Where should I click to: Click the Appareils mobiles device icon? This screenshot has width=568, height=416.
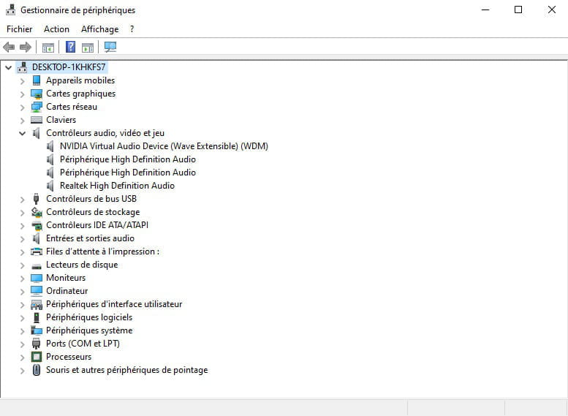coord(37,80)
